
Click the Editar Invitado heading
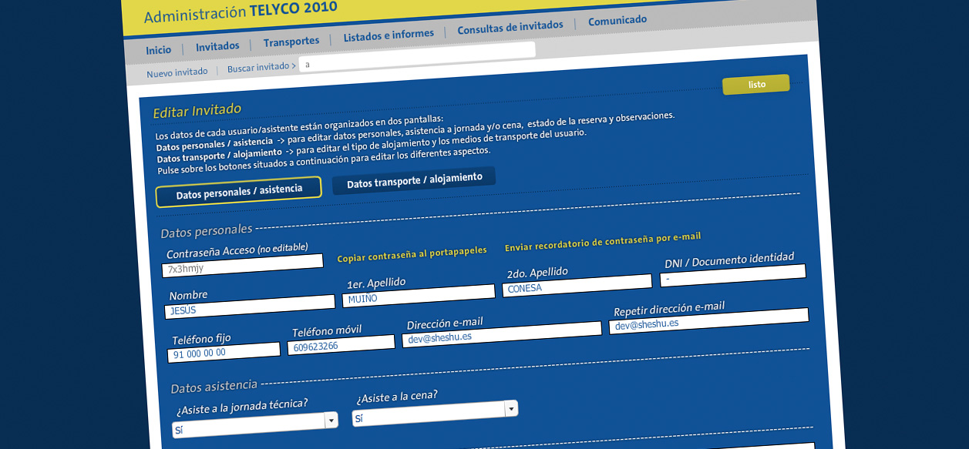(197, 111)
